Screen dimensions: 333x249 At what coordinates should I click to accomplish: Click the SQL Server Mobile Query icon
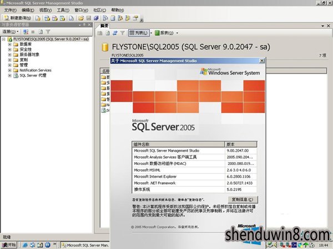(x=71, y=18)
